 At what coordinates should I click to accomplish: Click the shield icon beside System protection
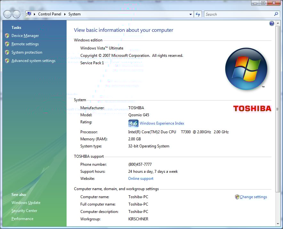point(7,52)
